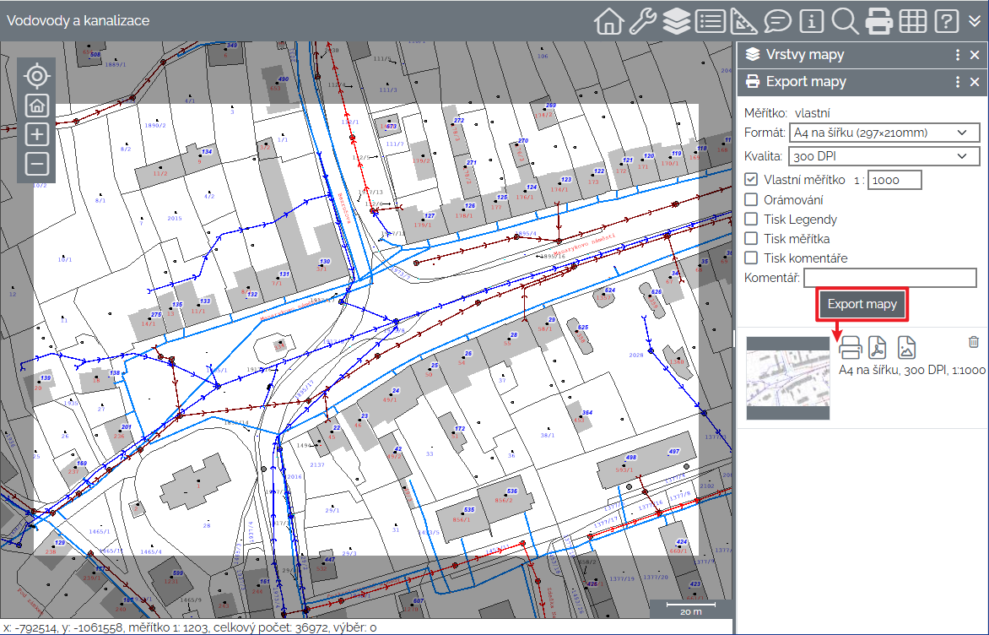989x635 pixels.
Task: Open the wrench tools icon
Action: click(642, 20)
